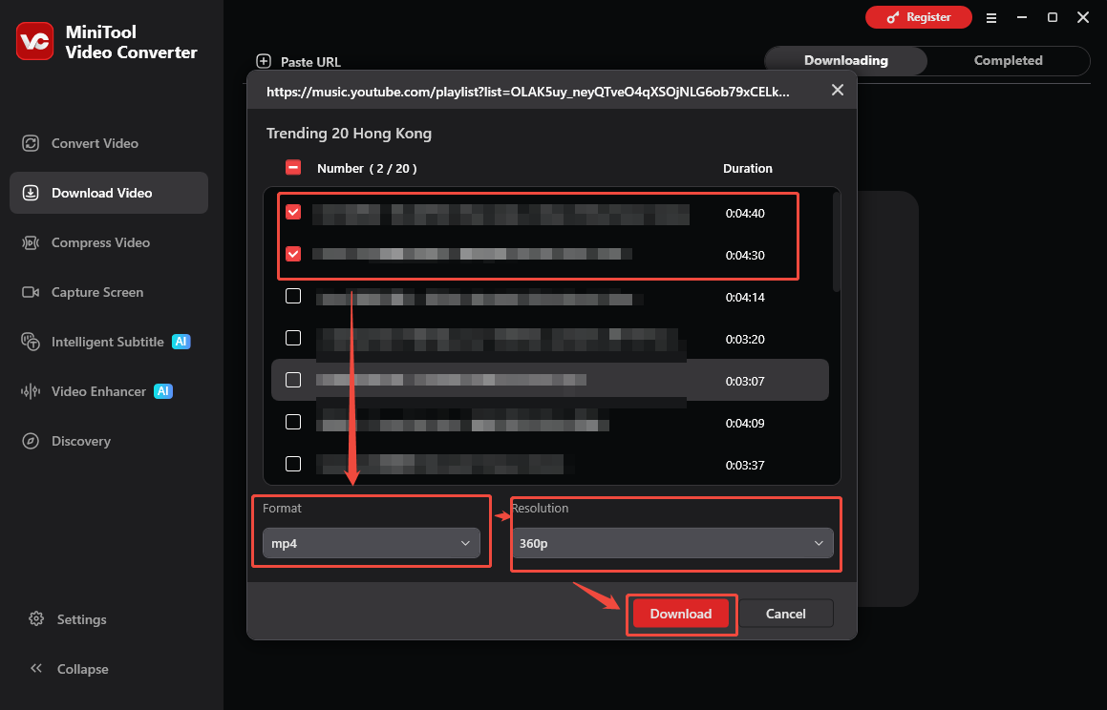Screen dimensions: 1107x710
Task: Close the playlist download dialog
Action: (838, 90)
